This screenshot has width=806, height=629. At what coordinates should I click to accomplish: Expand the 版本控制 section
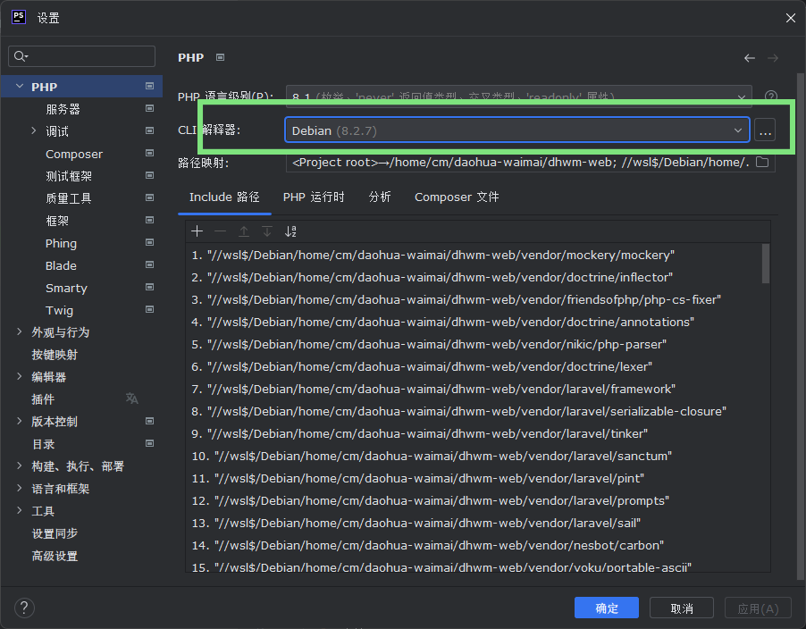point(20,422)
